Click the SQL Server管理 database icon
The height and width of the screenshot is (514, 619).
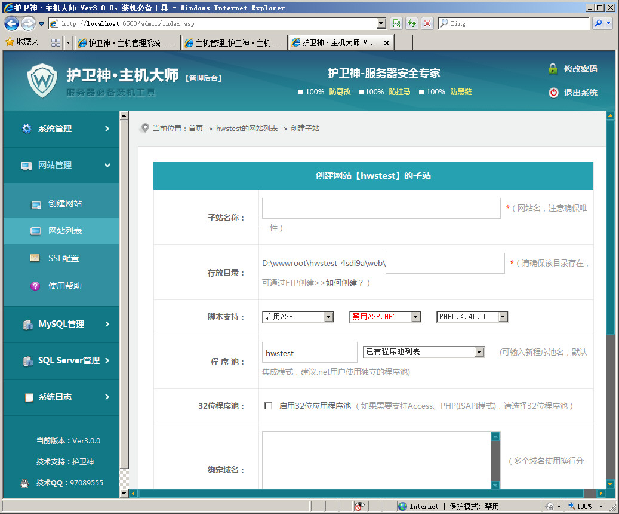[27, 361]
